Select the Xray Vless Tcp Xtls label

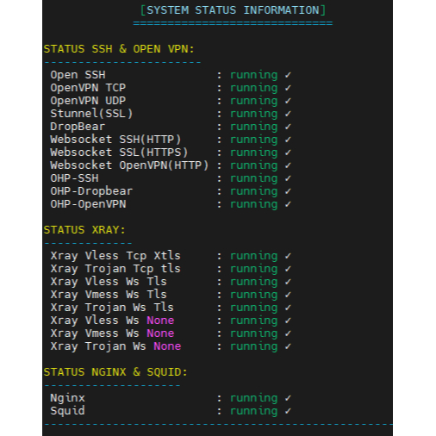115,256
